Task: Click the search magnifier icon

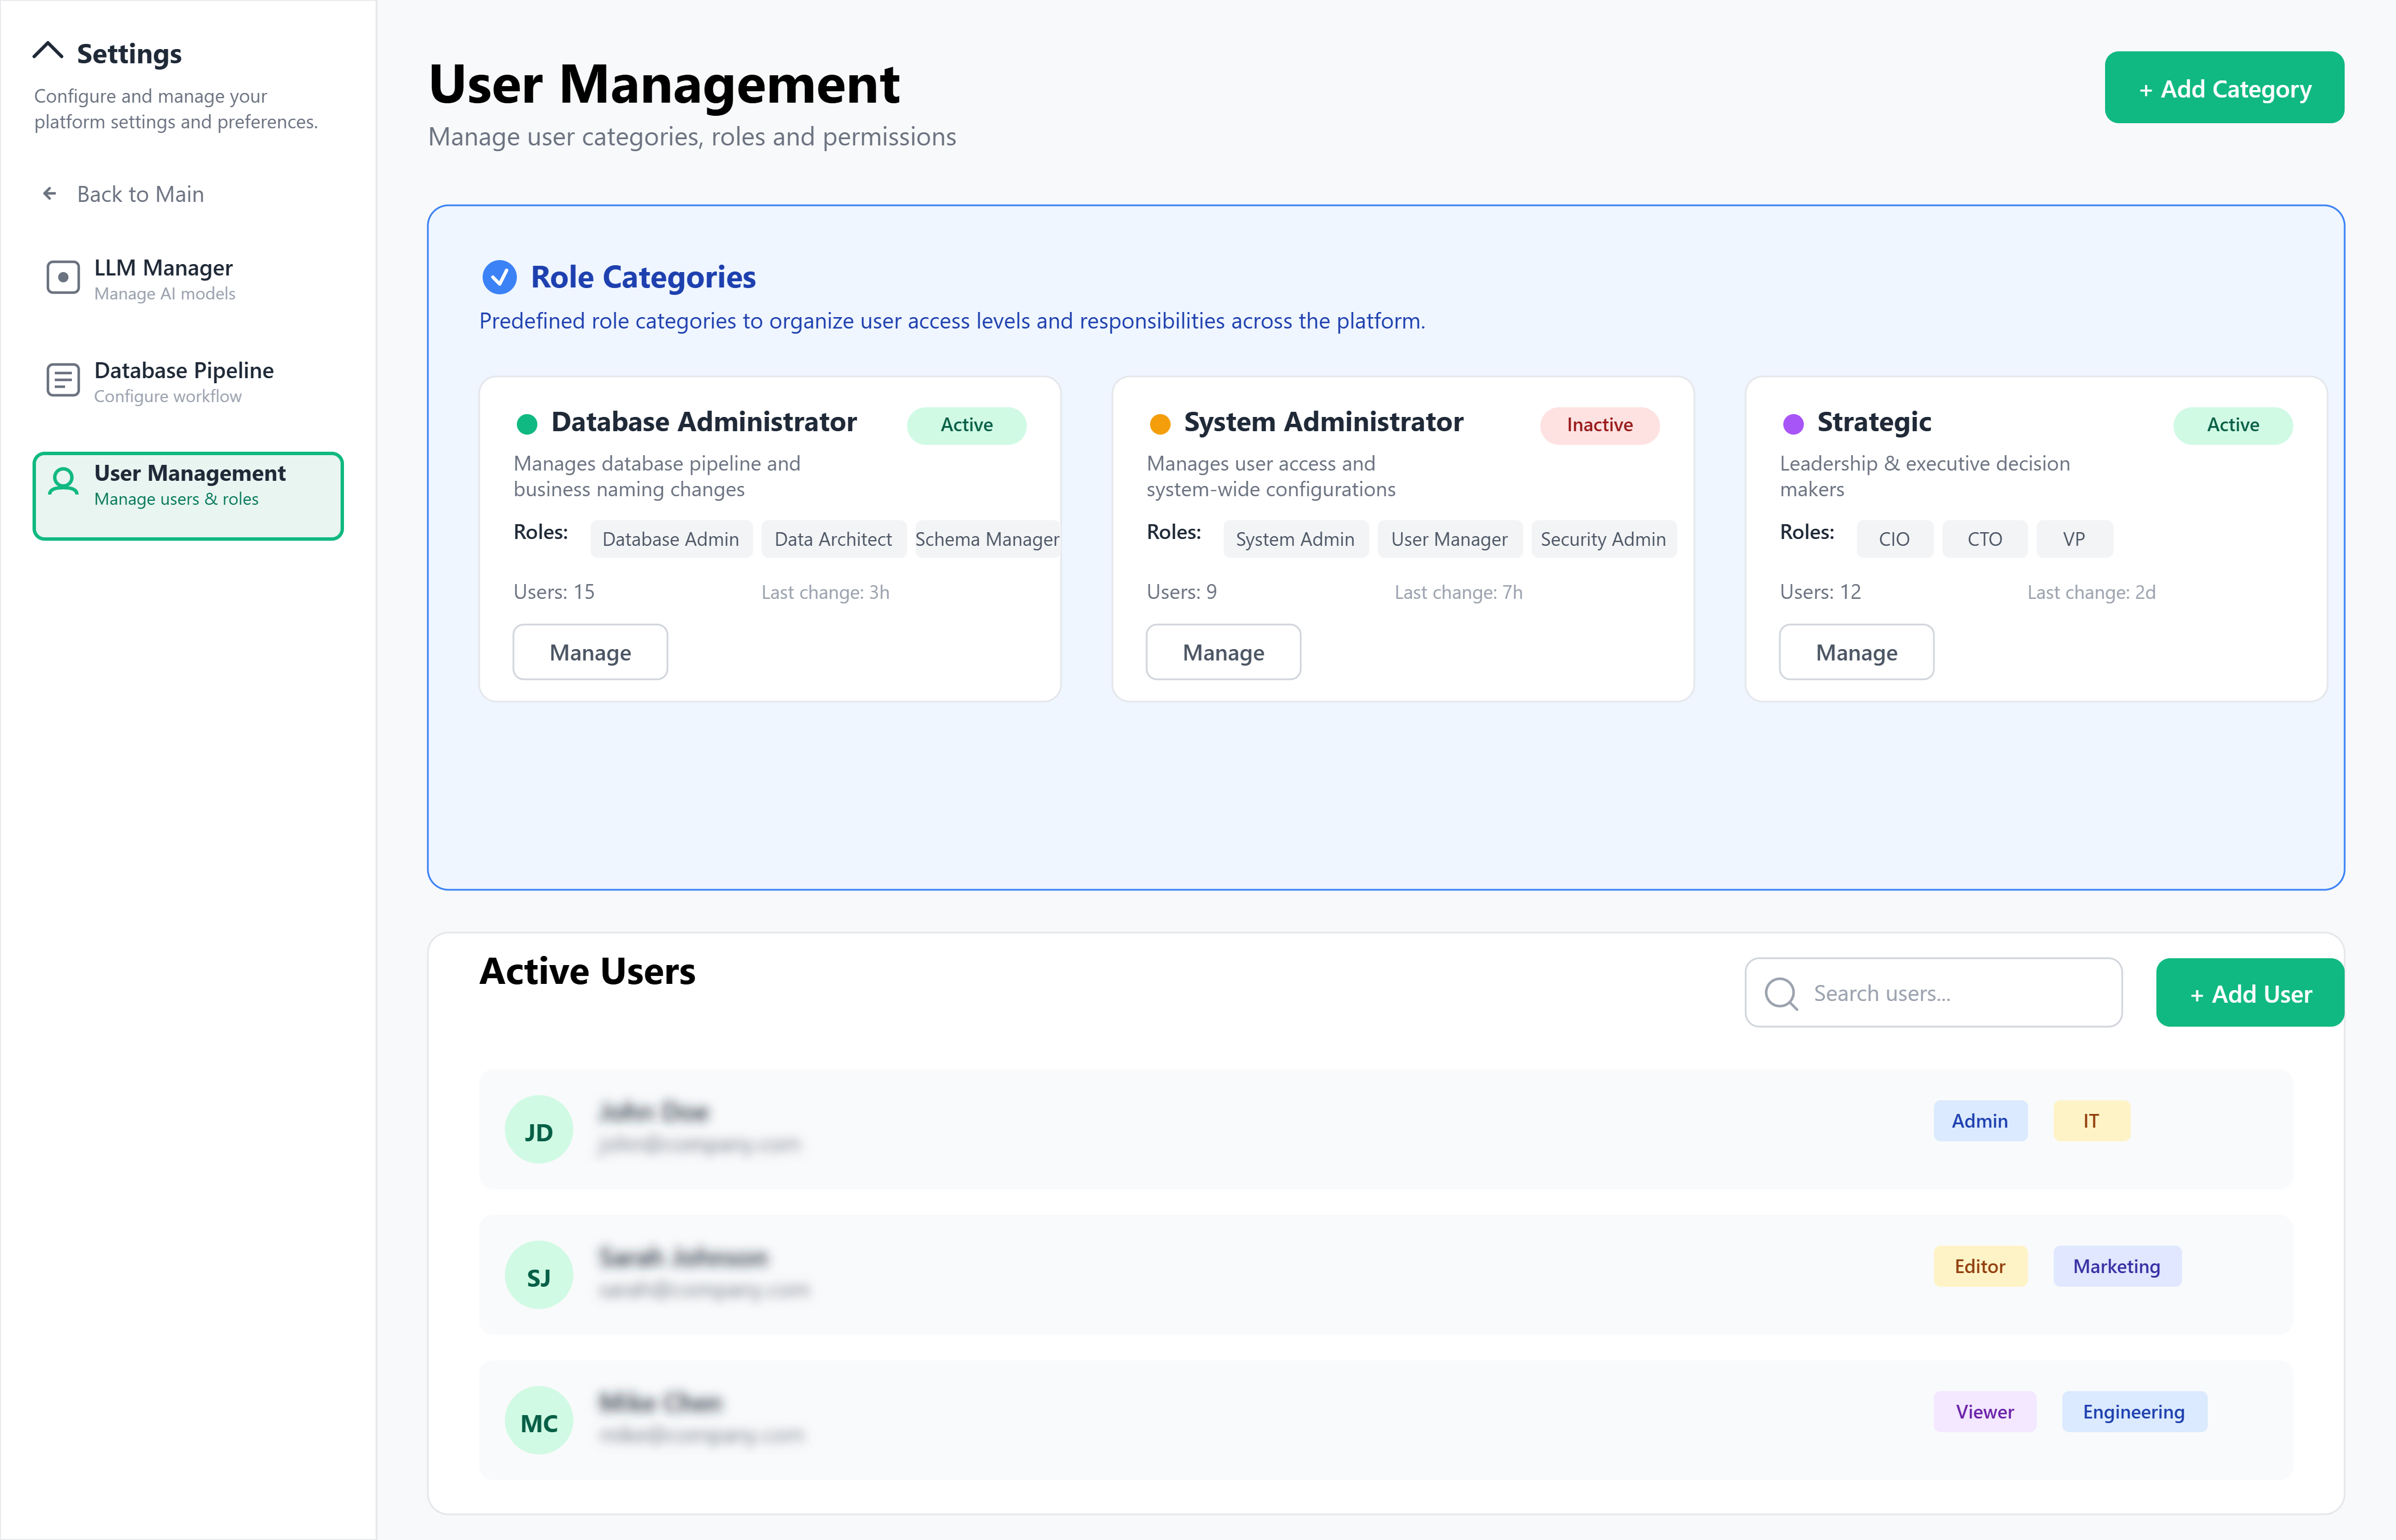Action: click(1781, 994)
